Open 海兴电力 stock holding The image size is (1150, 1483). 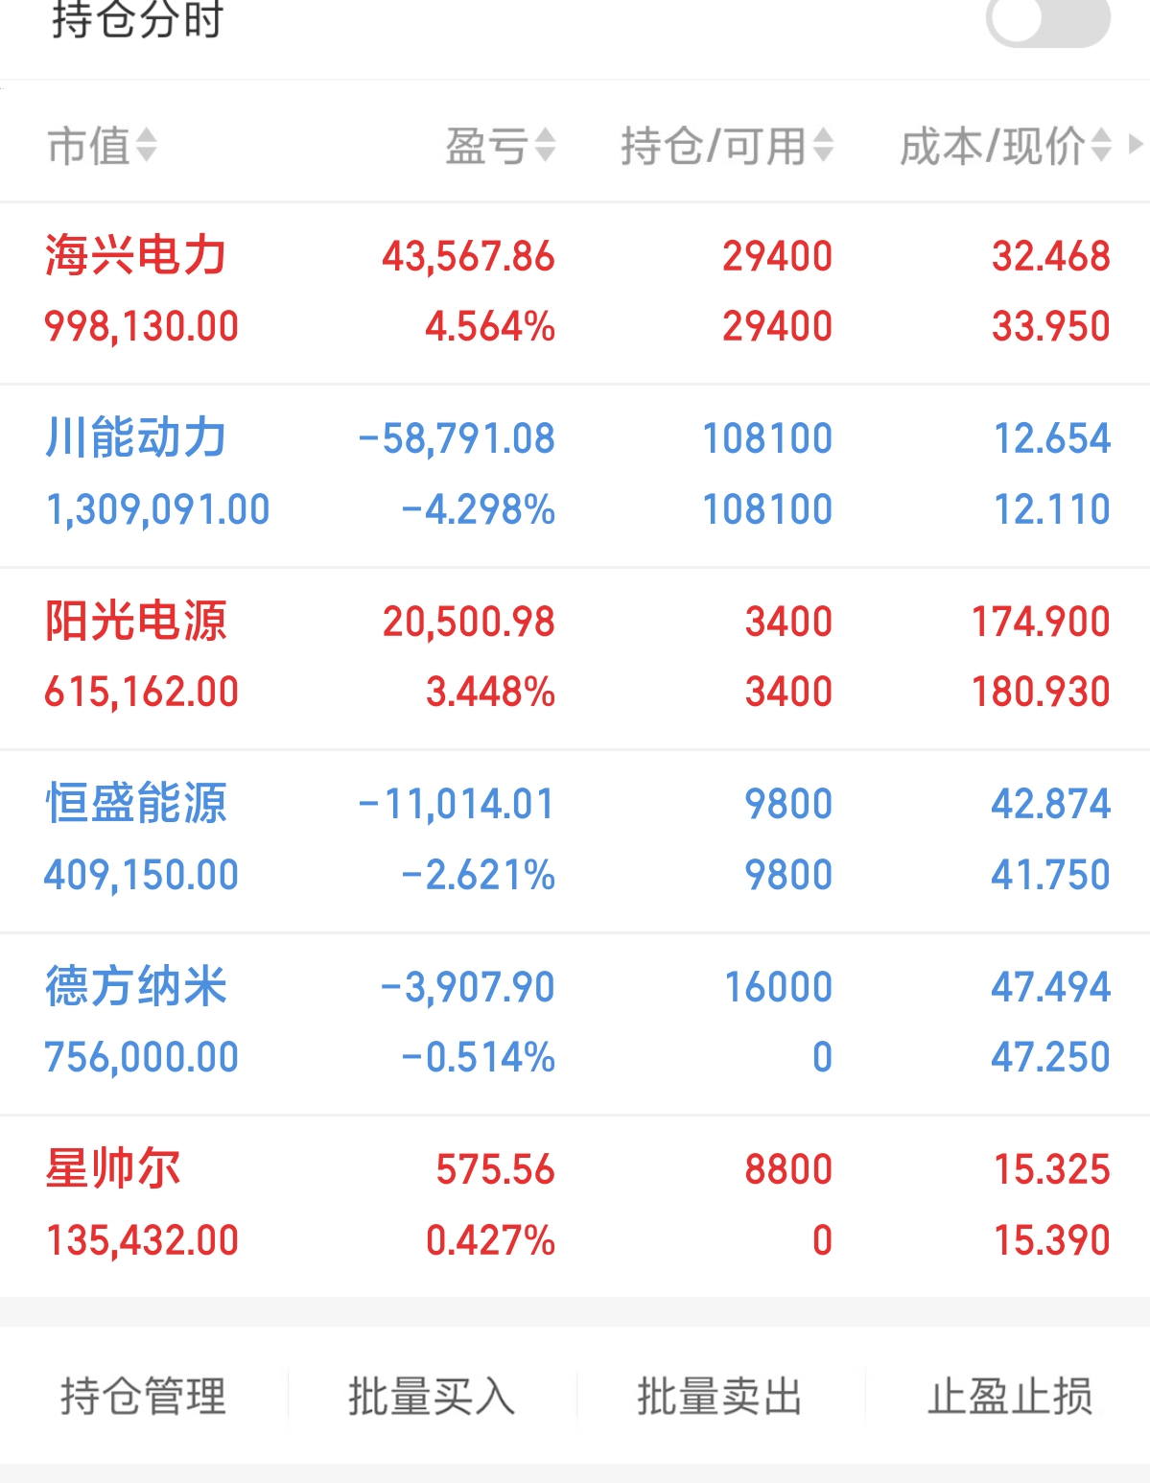[135, 256]
